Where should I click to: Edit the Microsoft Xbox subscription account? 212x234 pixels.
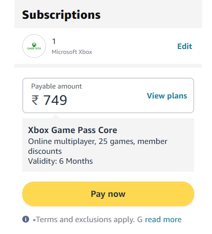[185, 47]
